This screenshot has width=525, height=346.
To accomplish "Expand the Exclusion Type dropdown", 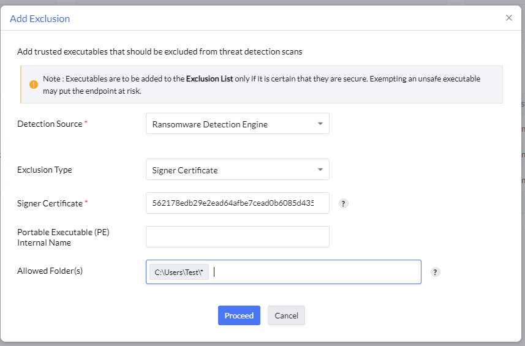I will 238,170.
